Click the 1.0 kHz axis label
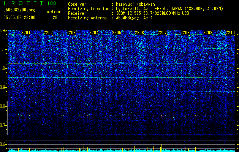239x152 pixels. [x=3, y=68]
